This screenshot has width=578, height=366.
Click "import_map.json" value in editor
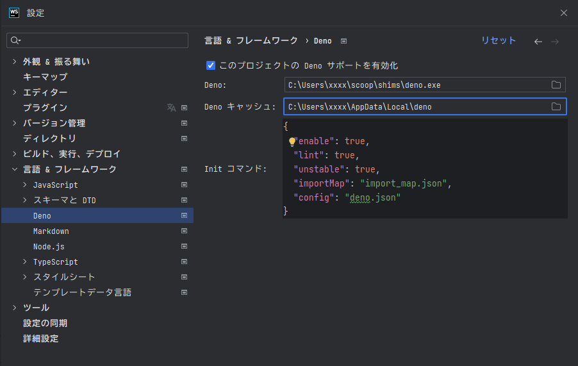click(404, 183)
